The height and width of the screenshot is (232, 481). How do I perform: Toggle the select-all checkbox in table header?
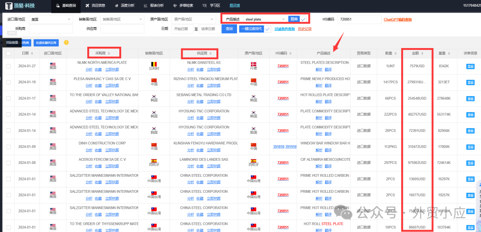coord(8,53)
